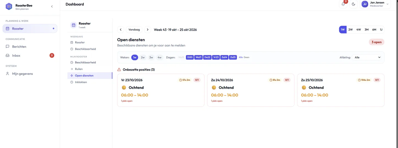This screenshot has width=398, height=148.
Task: Click the 3 open badge
Action: 376,42
